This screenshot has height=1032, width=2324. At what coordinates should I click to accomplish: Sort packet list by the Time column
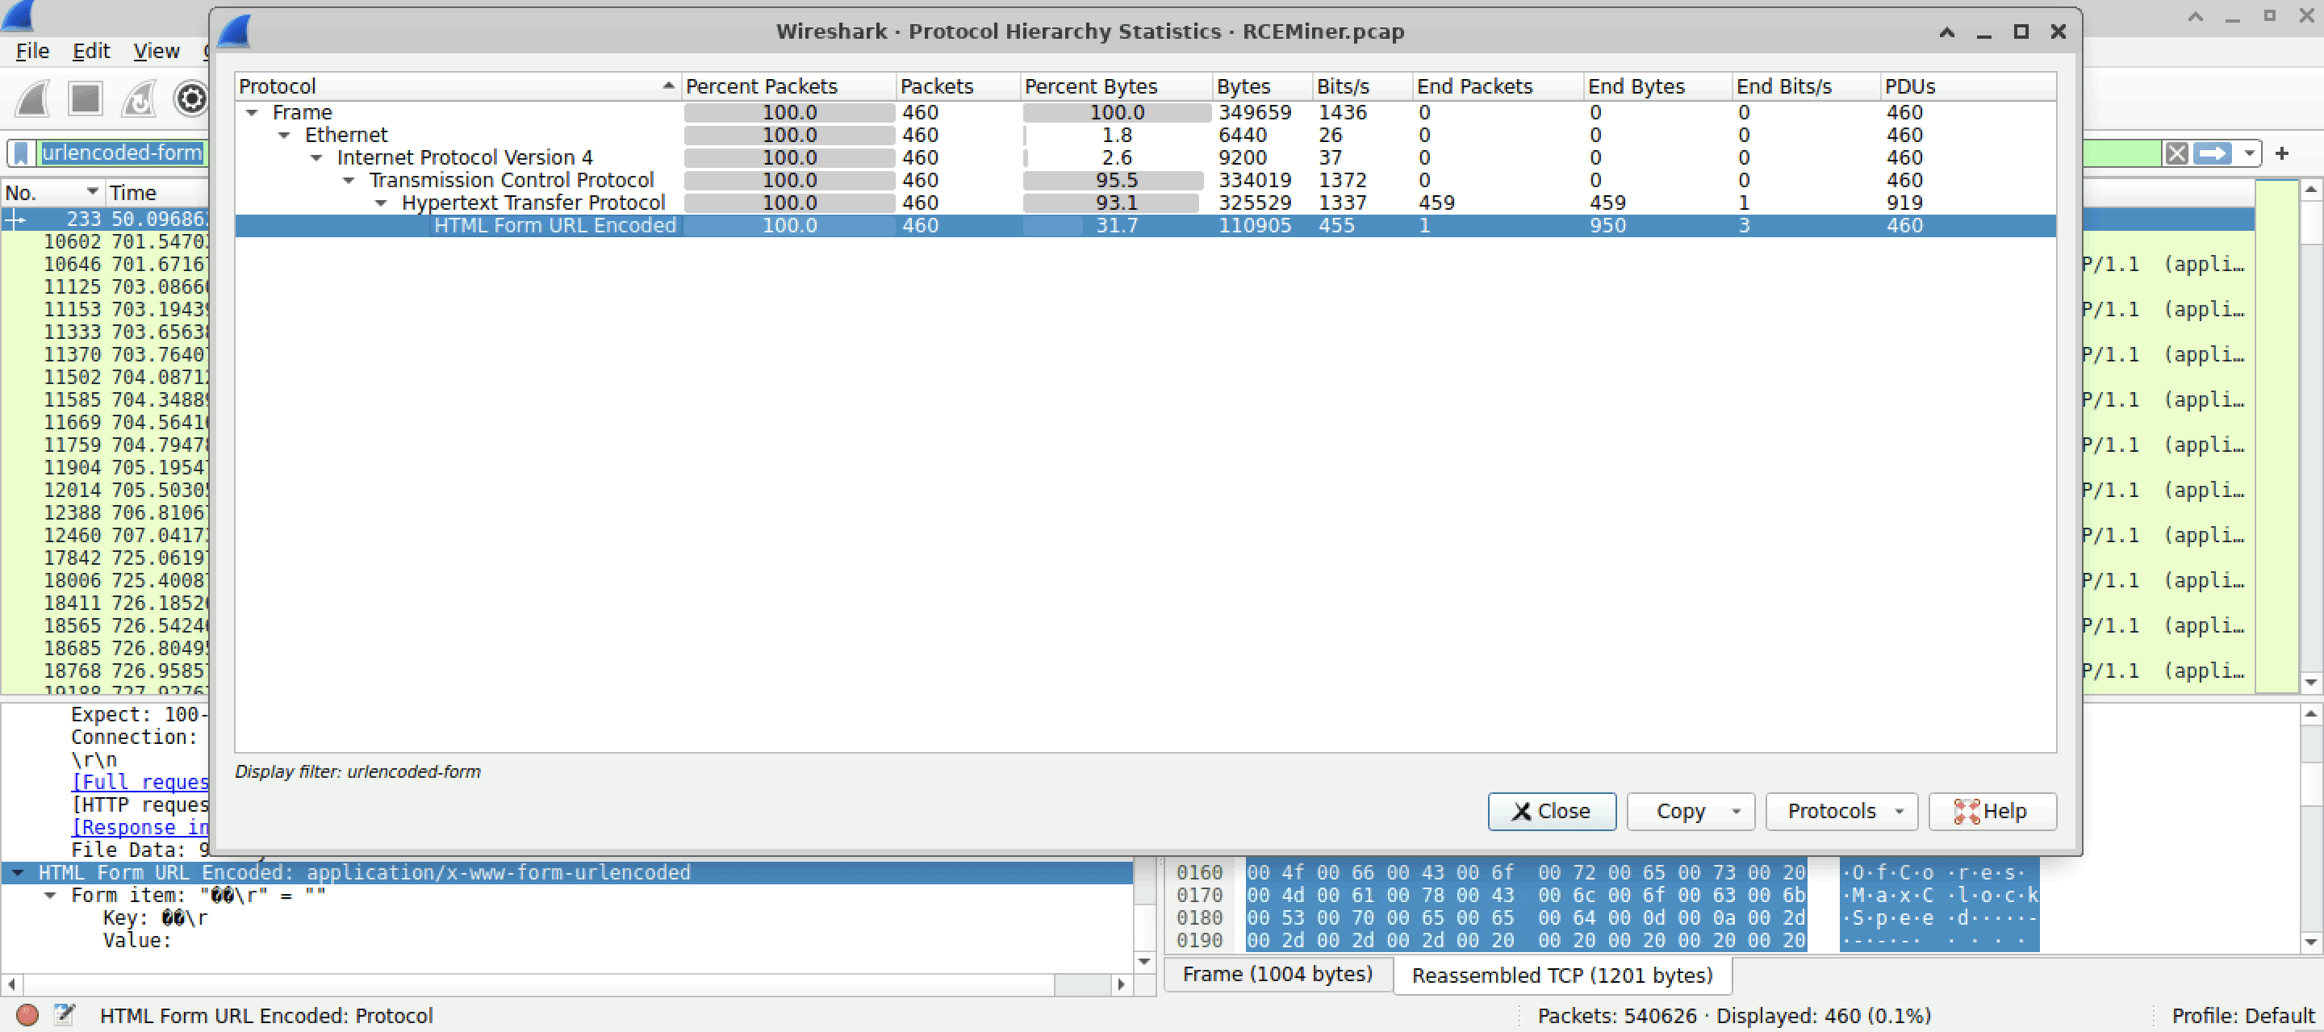click(x=158, y=193)
